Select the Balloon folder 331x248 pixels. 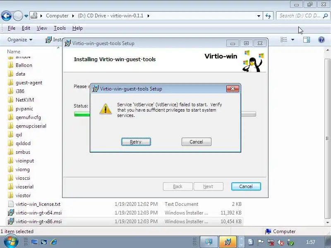pyautogui.click(x=24, y=65)
